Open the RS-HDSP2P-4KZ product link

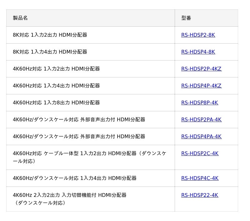point(201,69)
